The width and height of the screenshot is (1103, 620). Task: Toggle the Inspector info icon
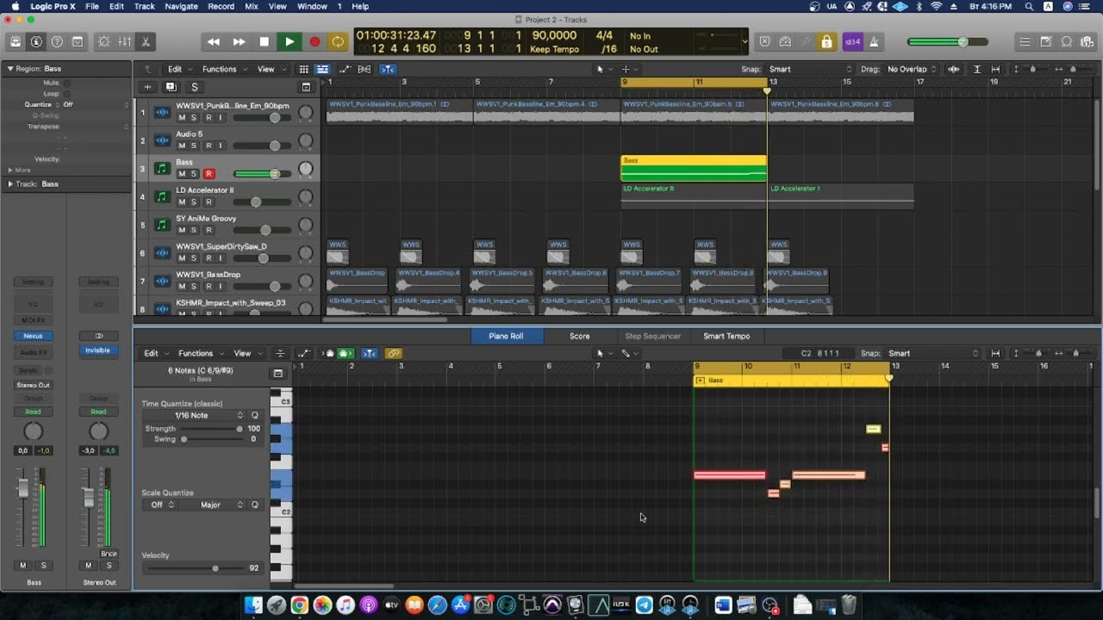pyautogui.click(x=36, y=41)
